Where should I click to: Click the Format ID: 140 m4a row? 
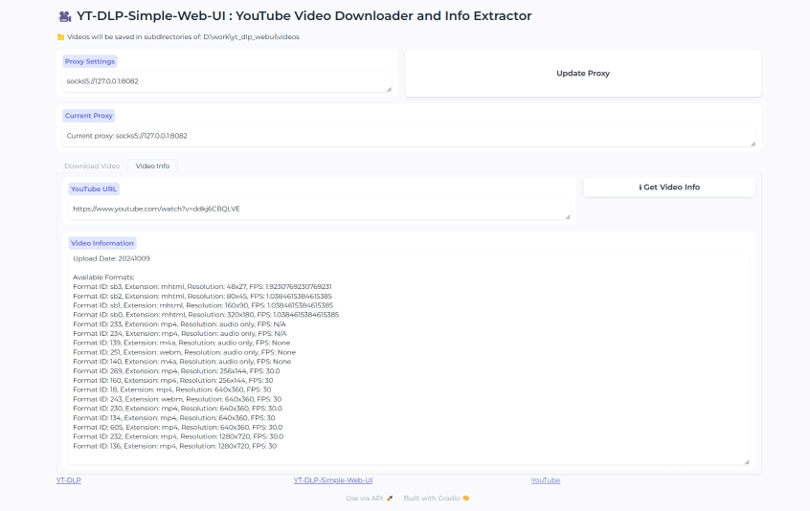pyautogui.click(x=182, y=362)
